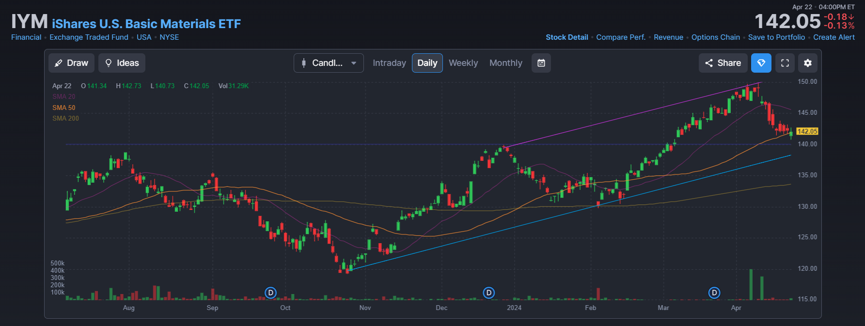The image size is (865, 326).
Task: Click the 120.00 price axis label
Action: 807,268
